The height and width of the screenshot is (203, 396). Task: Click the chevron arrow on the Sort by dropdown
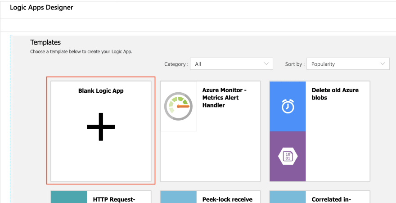click(382, 64)
